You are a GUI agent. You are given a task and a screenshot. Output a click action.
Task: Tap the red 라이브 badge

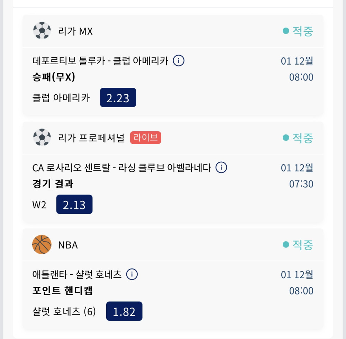[x=146, y=138]
